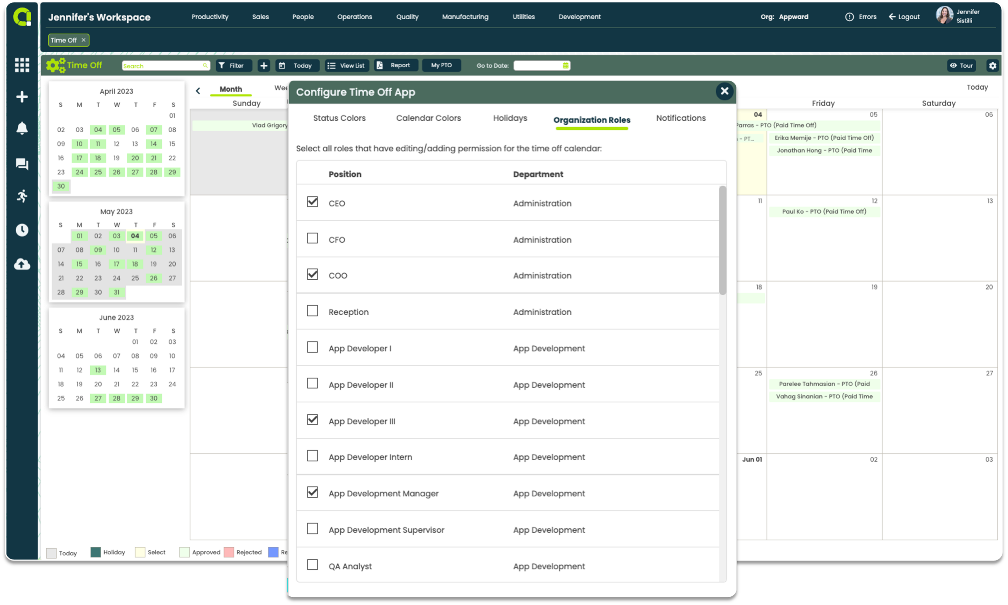Add new time off with plus button
1008x605 pixels.
tap(264, 66)
